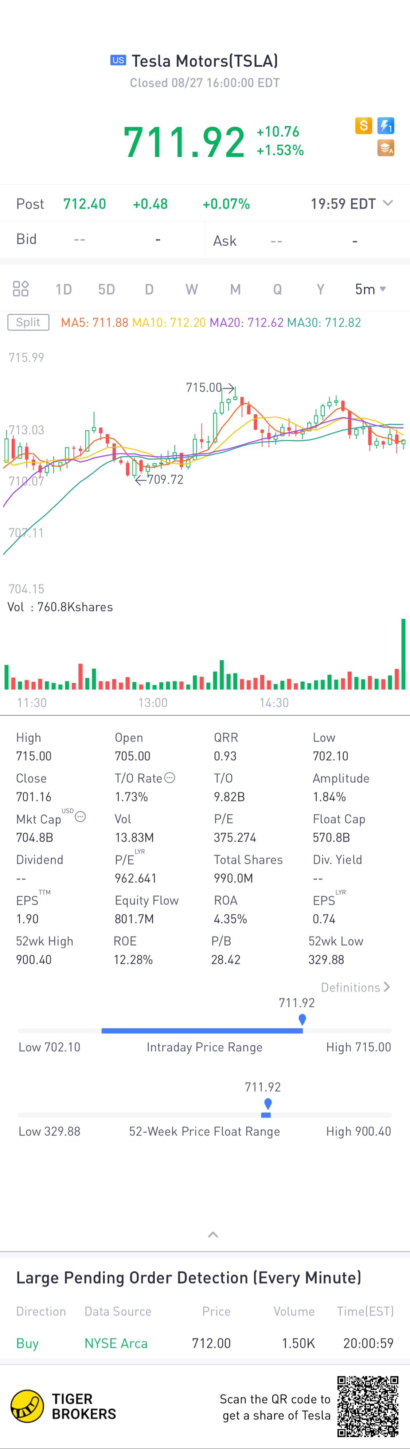The width and height of the screenshot is (410, 1449).
Task: Tap the Tesla QR code
Action: coord(368,1406)
